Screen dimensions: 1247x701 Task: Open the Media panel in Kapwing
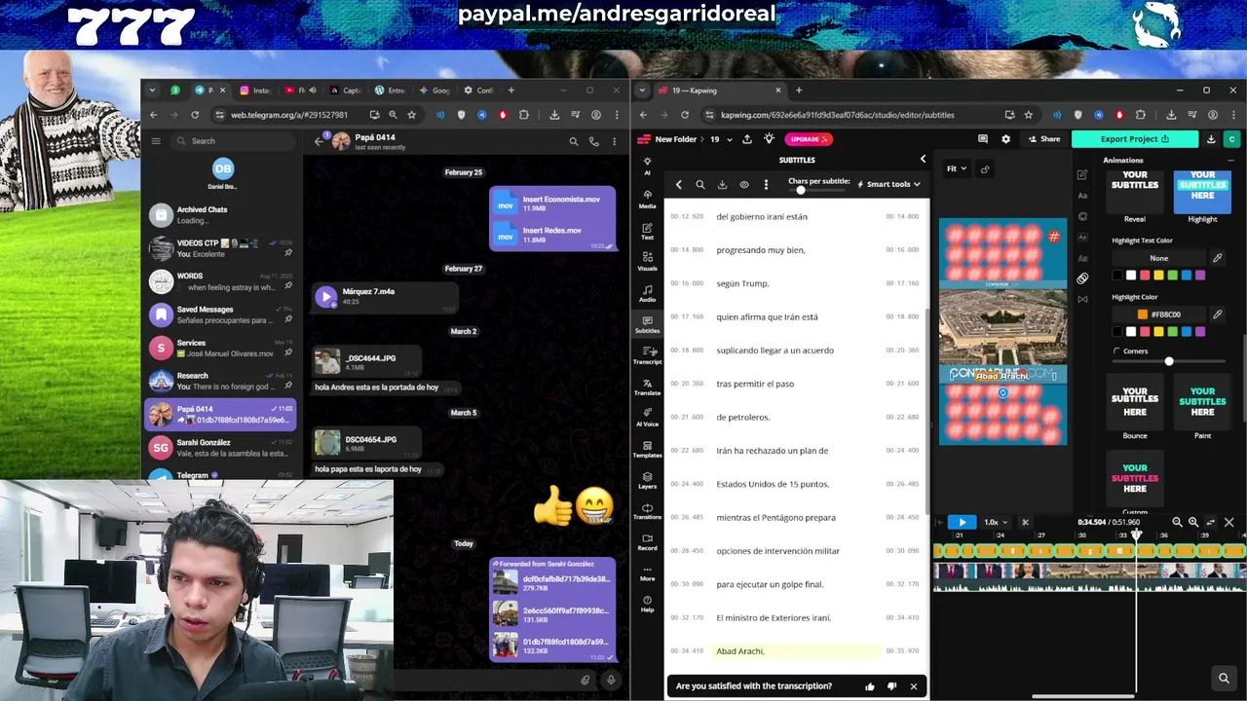click(x=647, y=199)
